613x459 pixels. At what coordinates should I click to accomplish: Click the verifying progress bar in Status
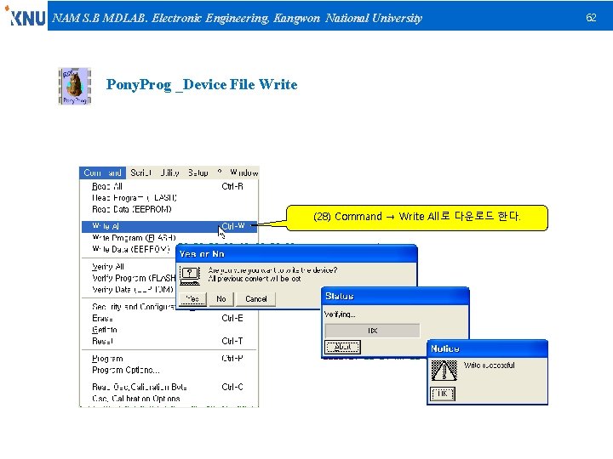372,331
